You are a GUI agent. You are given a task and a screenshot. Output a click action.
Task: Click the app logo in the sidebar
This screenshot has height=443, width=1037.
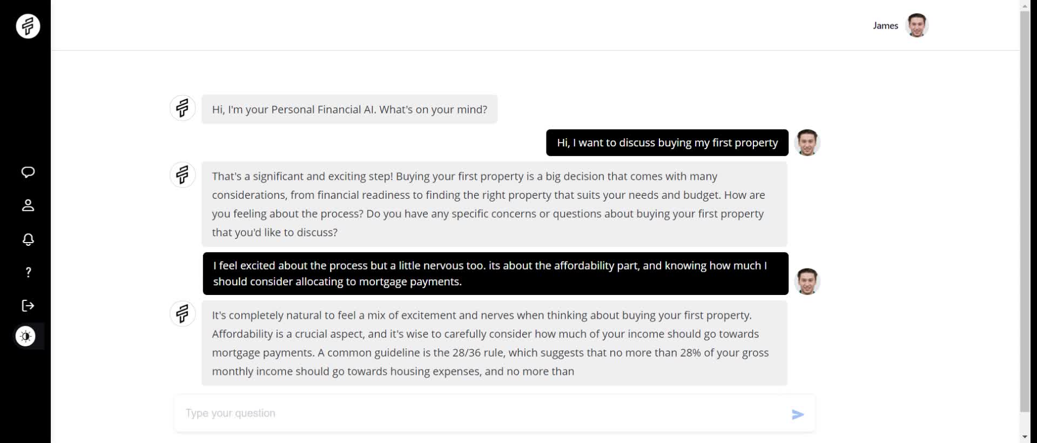point(28,26)
